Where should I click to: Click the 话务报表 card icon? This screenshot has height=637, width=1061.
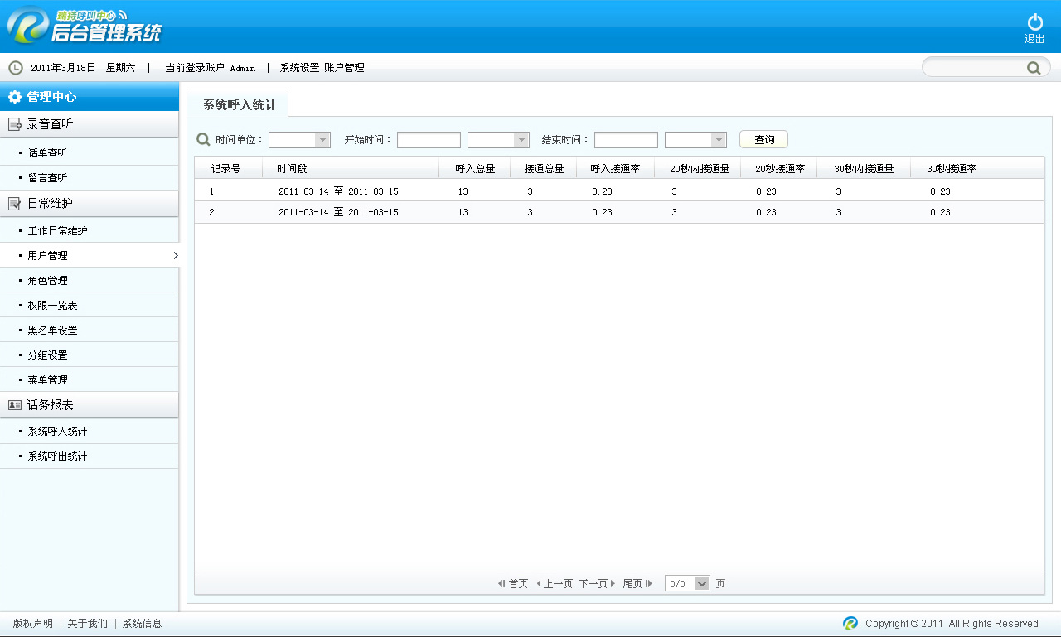[x=15, y=405]
